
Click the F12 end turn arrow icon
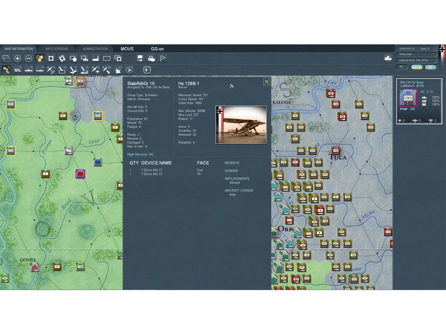coord(129,70)
